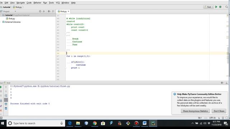The image size is (230, 129).
Task: Pin the Run tab
Action: coord(1,106)
